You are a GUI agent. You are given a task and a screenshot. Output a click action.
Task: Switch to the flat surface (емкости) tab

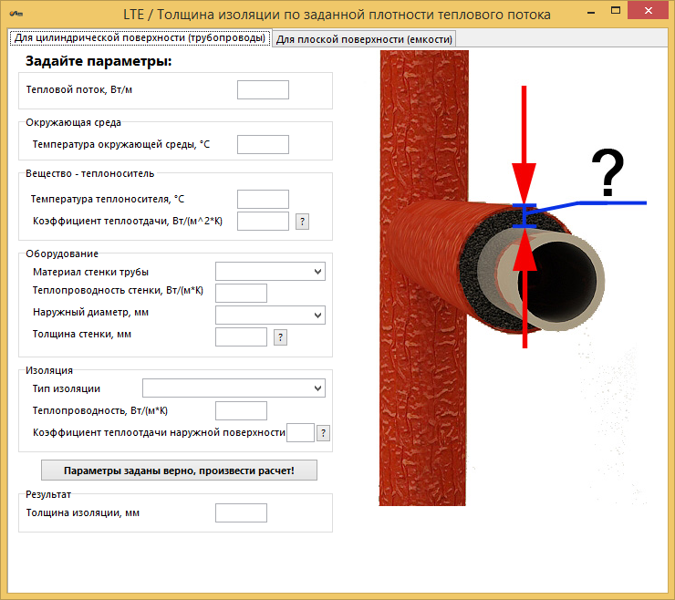point(364,38)
